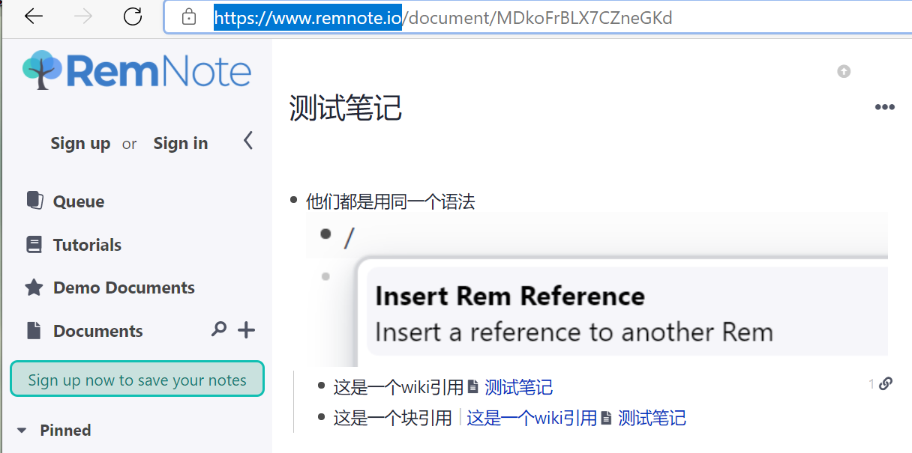Image resolution: width=912 pixels, height=453 pixels.
Task: Click the Sign up now to save notes button
Action: pos(136,380)
